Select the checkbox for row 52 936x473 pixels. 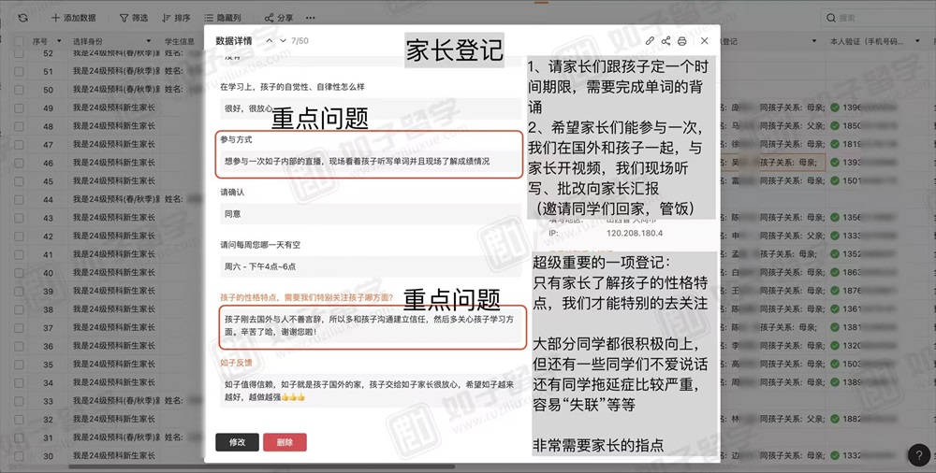tap(19, 53)
